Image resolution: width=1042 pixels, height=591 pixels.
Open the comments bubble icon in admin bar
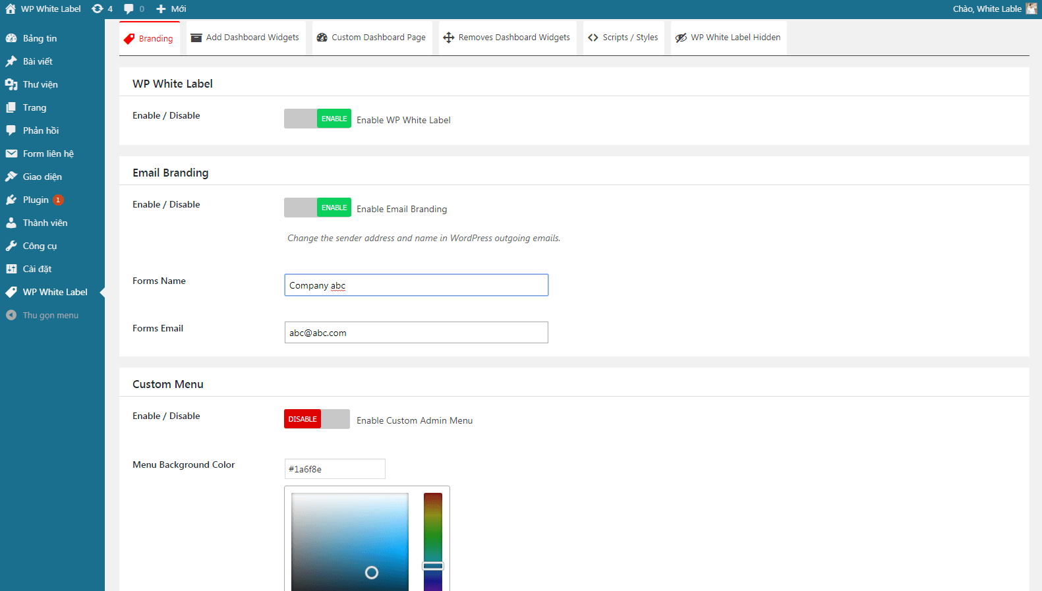pos(129,9)
